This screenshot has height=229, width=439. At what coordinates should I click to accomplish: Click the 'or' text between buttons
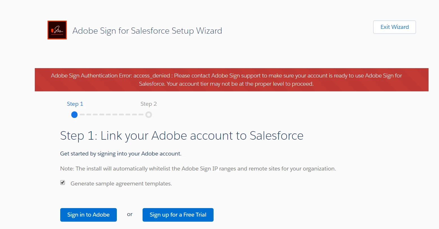click(130, 214)
